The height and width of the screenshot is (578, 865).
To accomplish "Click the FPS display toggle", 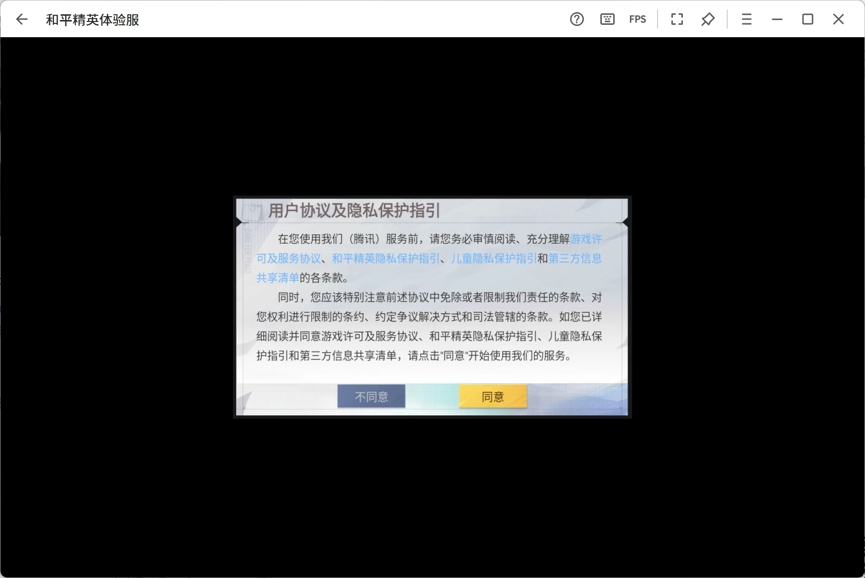I will 637,19.
